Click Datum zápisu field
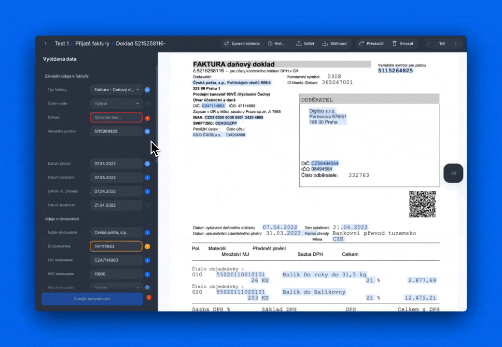This screenshot has height=347, width=502. 116,163
